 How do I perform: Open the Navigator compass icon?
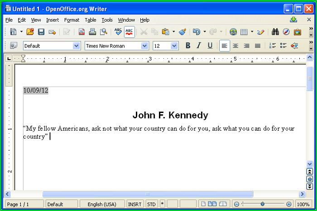pyautogui.click(x=286, y=32)
